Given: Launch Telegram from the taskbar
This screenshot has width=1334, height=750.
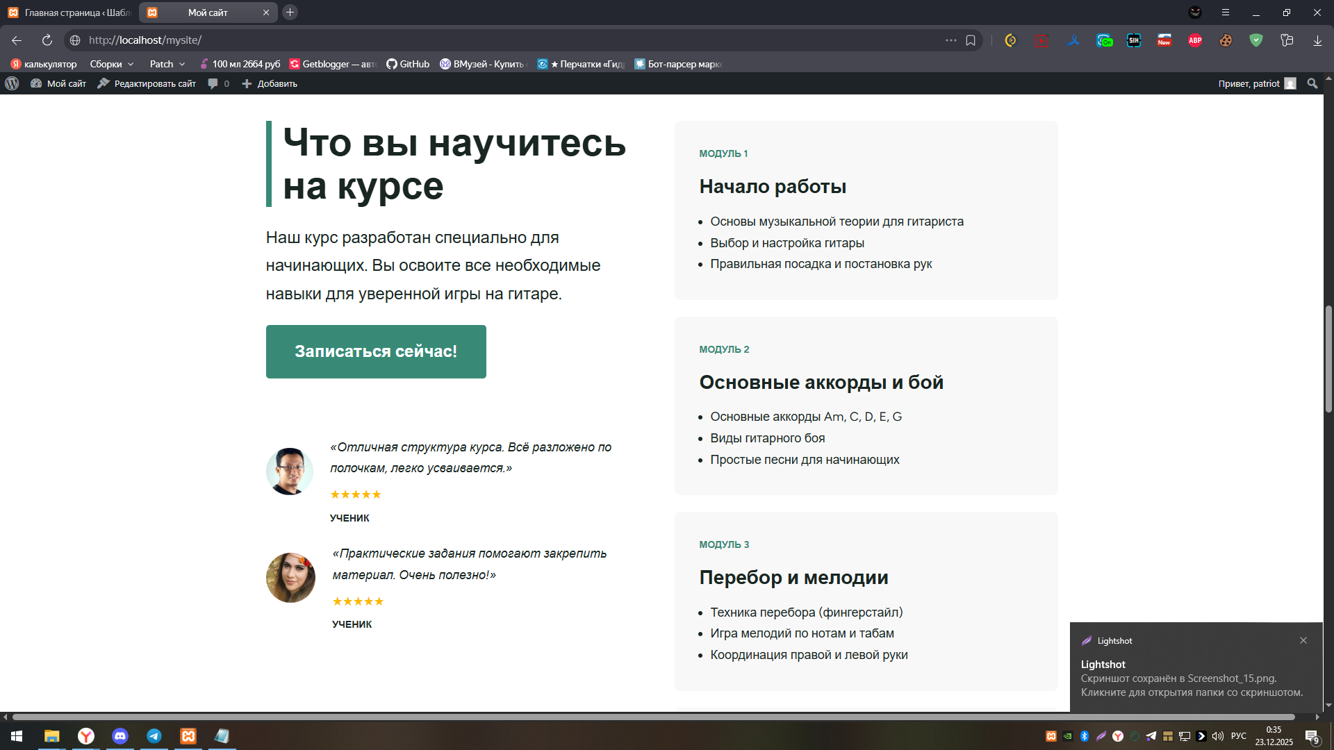Looking at the screenshot, I should tap(154, 736).
